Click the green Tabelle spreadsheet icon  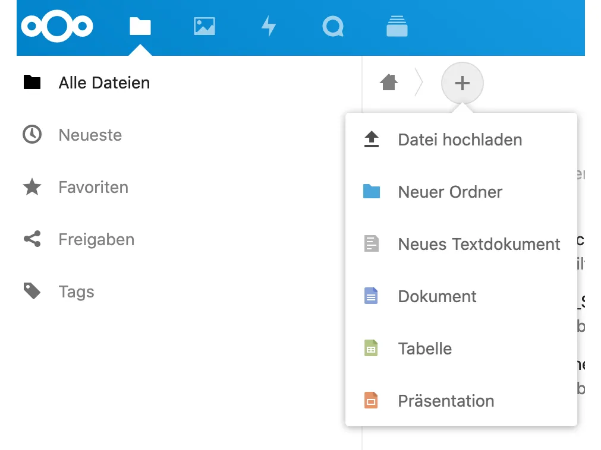pyautogui.click(x=370, y=348)
